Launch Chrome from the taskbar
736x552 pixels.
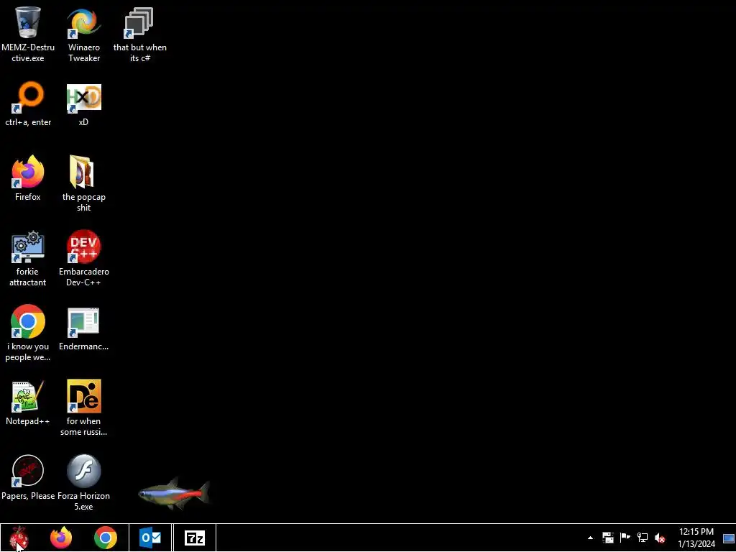[x=106, y=538]
